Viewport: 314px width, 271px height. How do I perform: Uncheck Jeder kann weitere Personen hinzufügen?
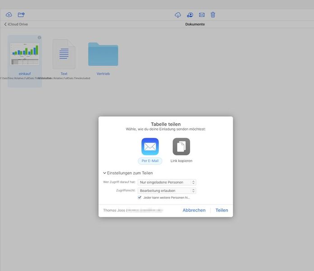point(140,197)
